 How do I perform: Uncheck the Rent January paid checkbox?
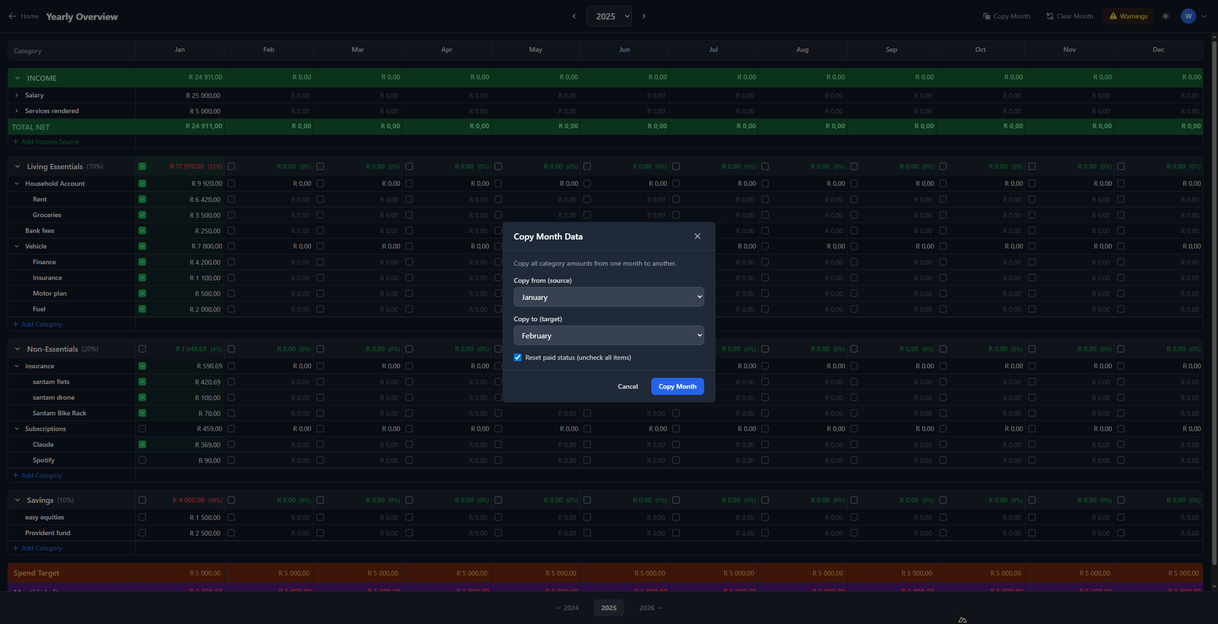click(142, 199)
